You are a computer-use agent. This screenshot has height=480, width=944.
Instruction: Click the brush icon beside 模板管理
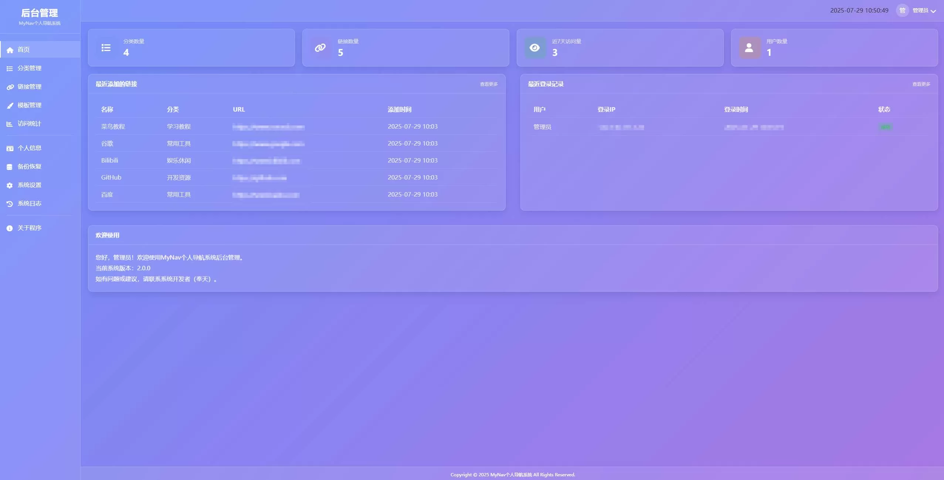(x=10, y=105)
